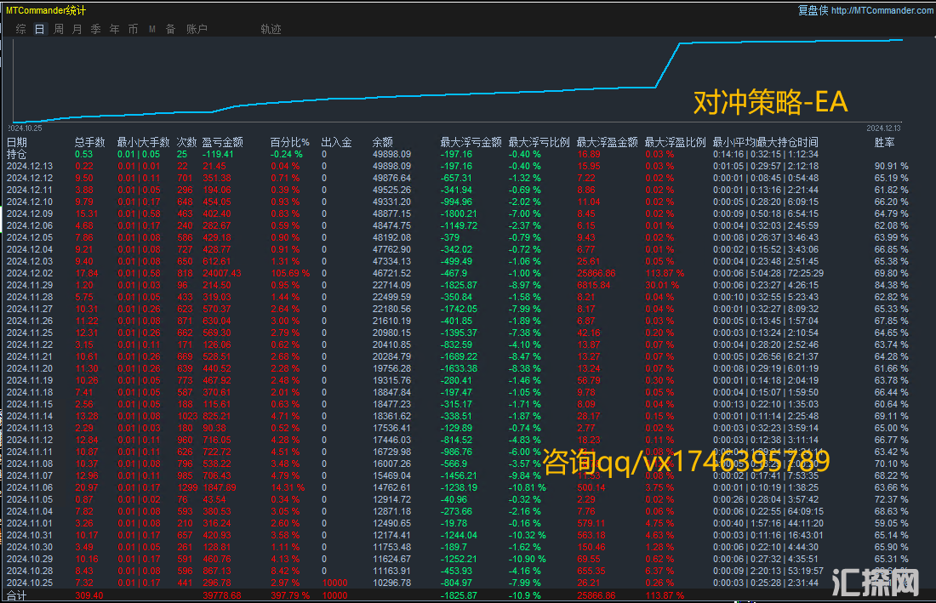
Task: Select the 年 yearly tab
Action: pos(114,29)
